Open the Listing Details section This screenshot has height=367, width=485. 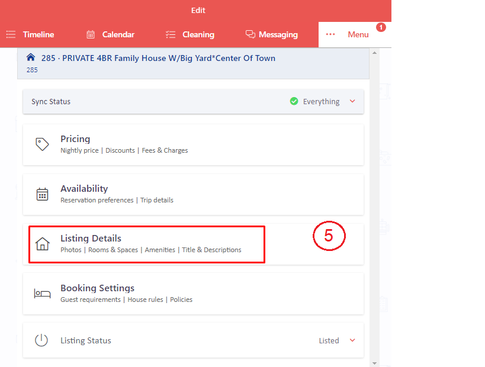pyautogui.click(x=193, y=244)
